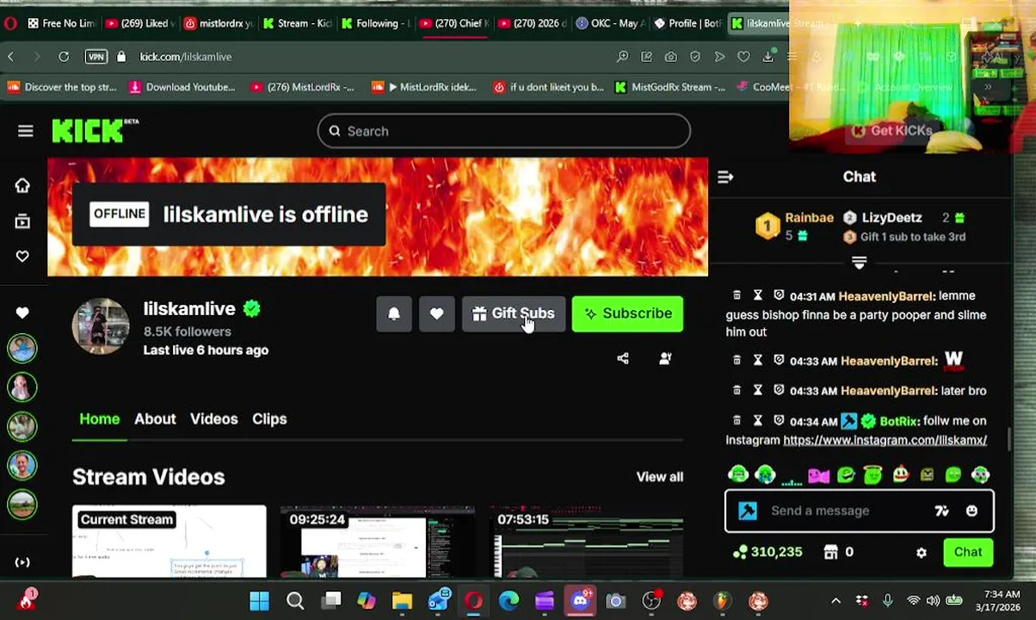Screen dimensions: 1036x620
Task: Switch to the Home tab
Action: pyautogui.click(x=100, y=418)
